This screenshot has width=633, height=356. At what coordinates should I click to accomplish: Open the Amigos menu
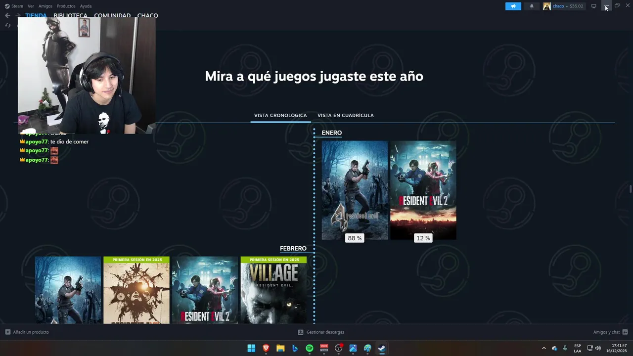45,6
